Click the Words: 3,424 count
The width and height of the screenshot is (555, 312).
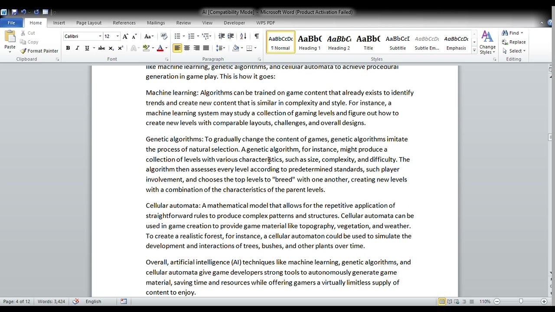pyautogui.click(x=51, y=302)
